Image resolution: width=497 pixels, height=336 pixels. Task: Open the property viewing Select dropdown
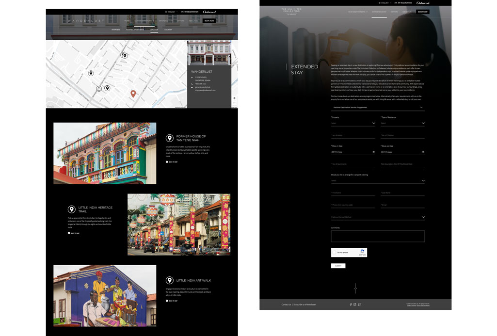423,181
